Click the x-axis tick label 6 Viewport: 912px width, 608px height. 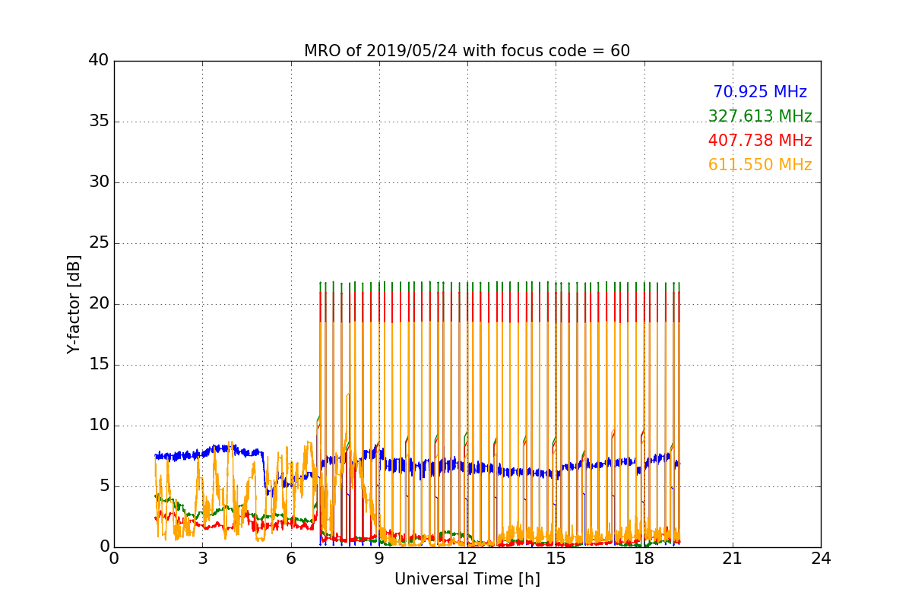tap(290, 558)
